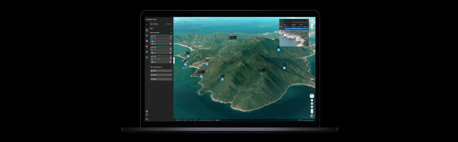
Task: Click the round satellite map layer button
Action: (312, 116)
